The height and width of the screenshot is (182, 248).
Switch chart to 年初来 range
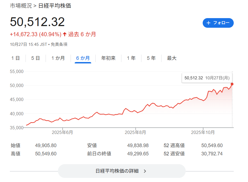(108, 58)
